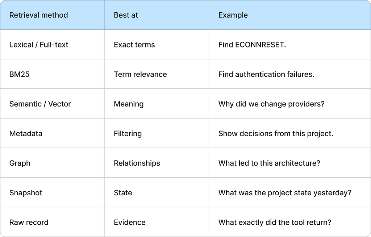Viewport: 371px width, 237px height.
Task: Click 'What led to this architecture?' example
Action: pos(269,163)
